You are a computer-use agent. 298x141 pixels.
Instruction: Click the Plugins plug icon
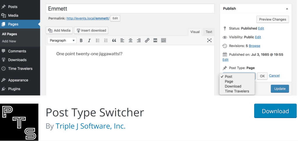3,89
